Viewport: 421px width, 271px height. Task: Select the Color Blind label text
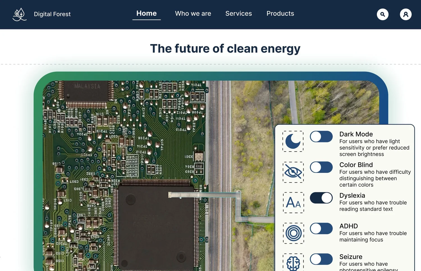coord(356,165)
